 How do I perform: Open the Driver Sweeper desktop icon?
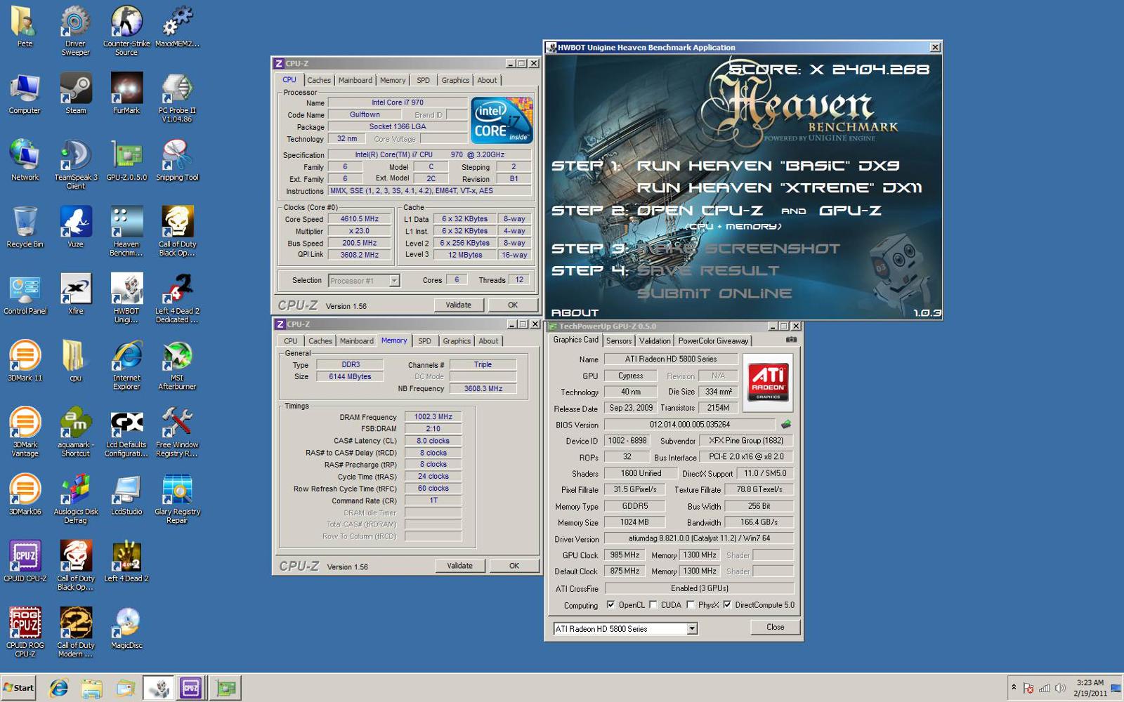[x=75, y=29]
